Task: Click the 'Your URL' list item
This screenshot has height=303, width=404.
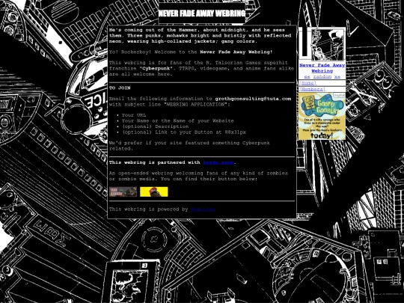Action: click(x=134, y=115)
